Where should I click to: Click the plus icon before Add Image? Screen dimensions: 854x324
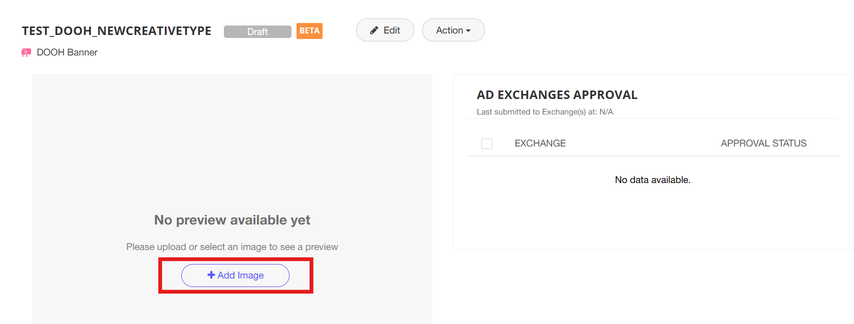(x=211, y=275)
